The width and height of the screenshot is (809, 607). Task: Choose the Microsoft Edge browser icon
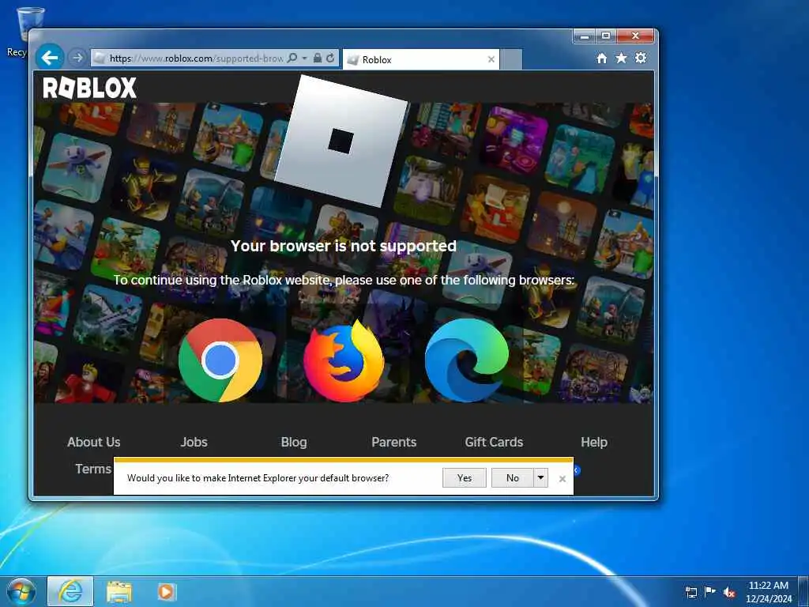[467, 360]
